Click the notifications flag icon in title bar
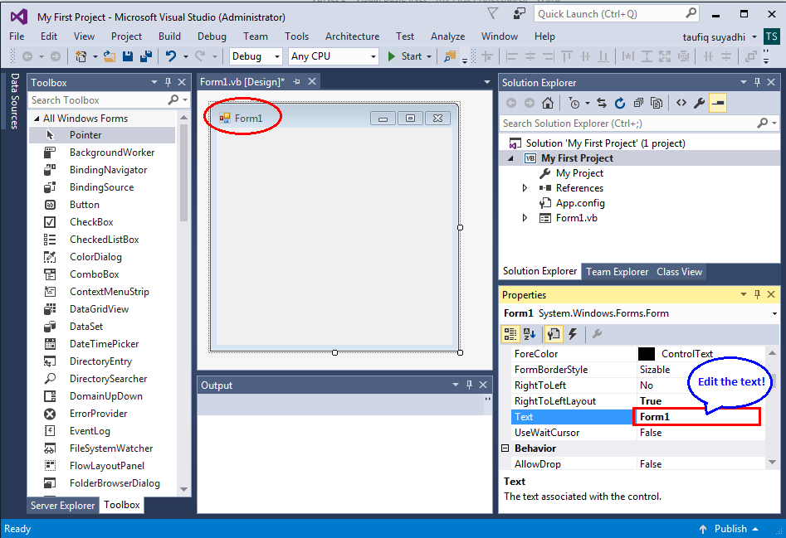Image resolution: width=786 pixels, height=538 pixels. pos(493,14)
